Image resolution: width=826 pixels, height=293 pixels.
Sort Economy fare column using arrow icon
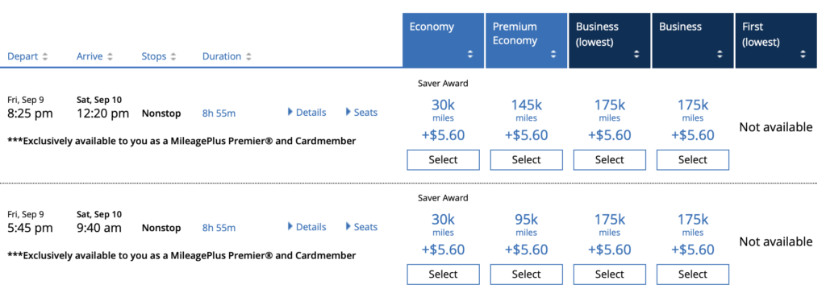tap(470, 54)
